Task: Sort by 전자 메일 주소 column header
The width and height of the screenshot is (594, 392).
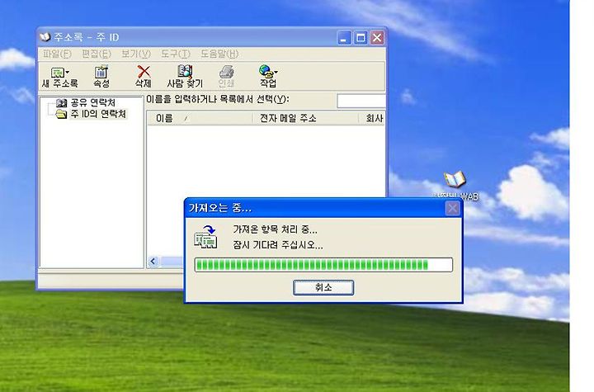Action: [x=305, y=118]
